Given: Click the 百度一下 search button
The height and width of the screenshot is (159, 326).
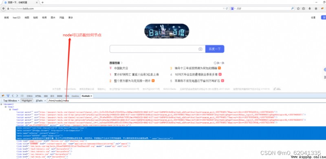Looking at the screenshot, I should (x=215, y=49).
